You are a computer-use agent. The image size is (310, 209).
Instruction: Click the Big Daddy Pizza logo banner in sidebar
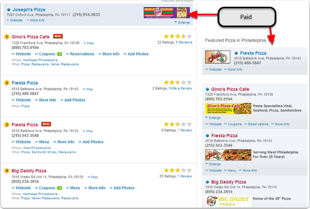pos(228,201)
